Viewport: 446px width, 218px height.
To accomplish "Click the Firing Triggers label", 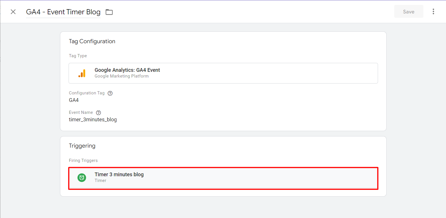I will click(83, 160).
